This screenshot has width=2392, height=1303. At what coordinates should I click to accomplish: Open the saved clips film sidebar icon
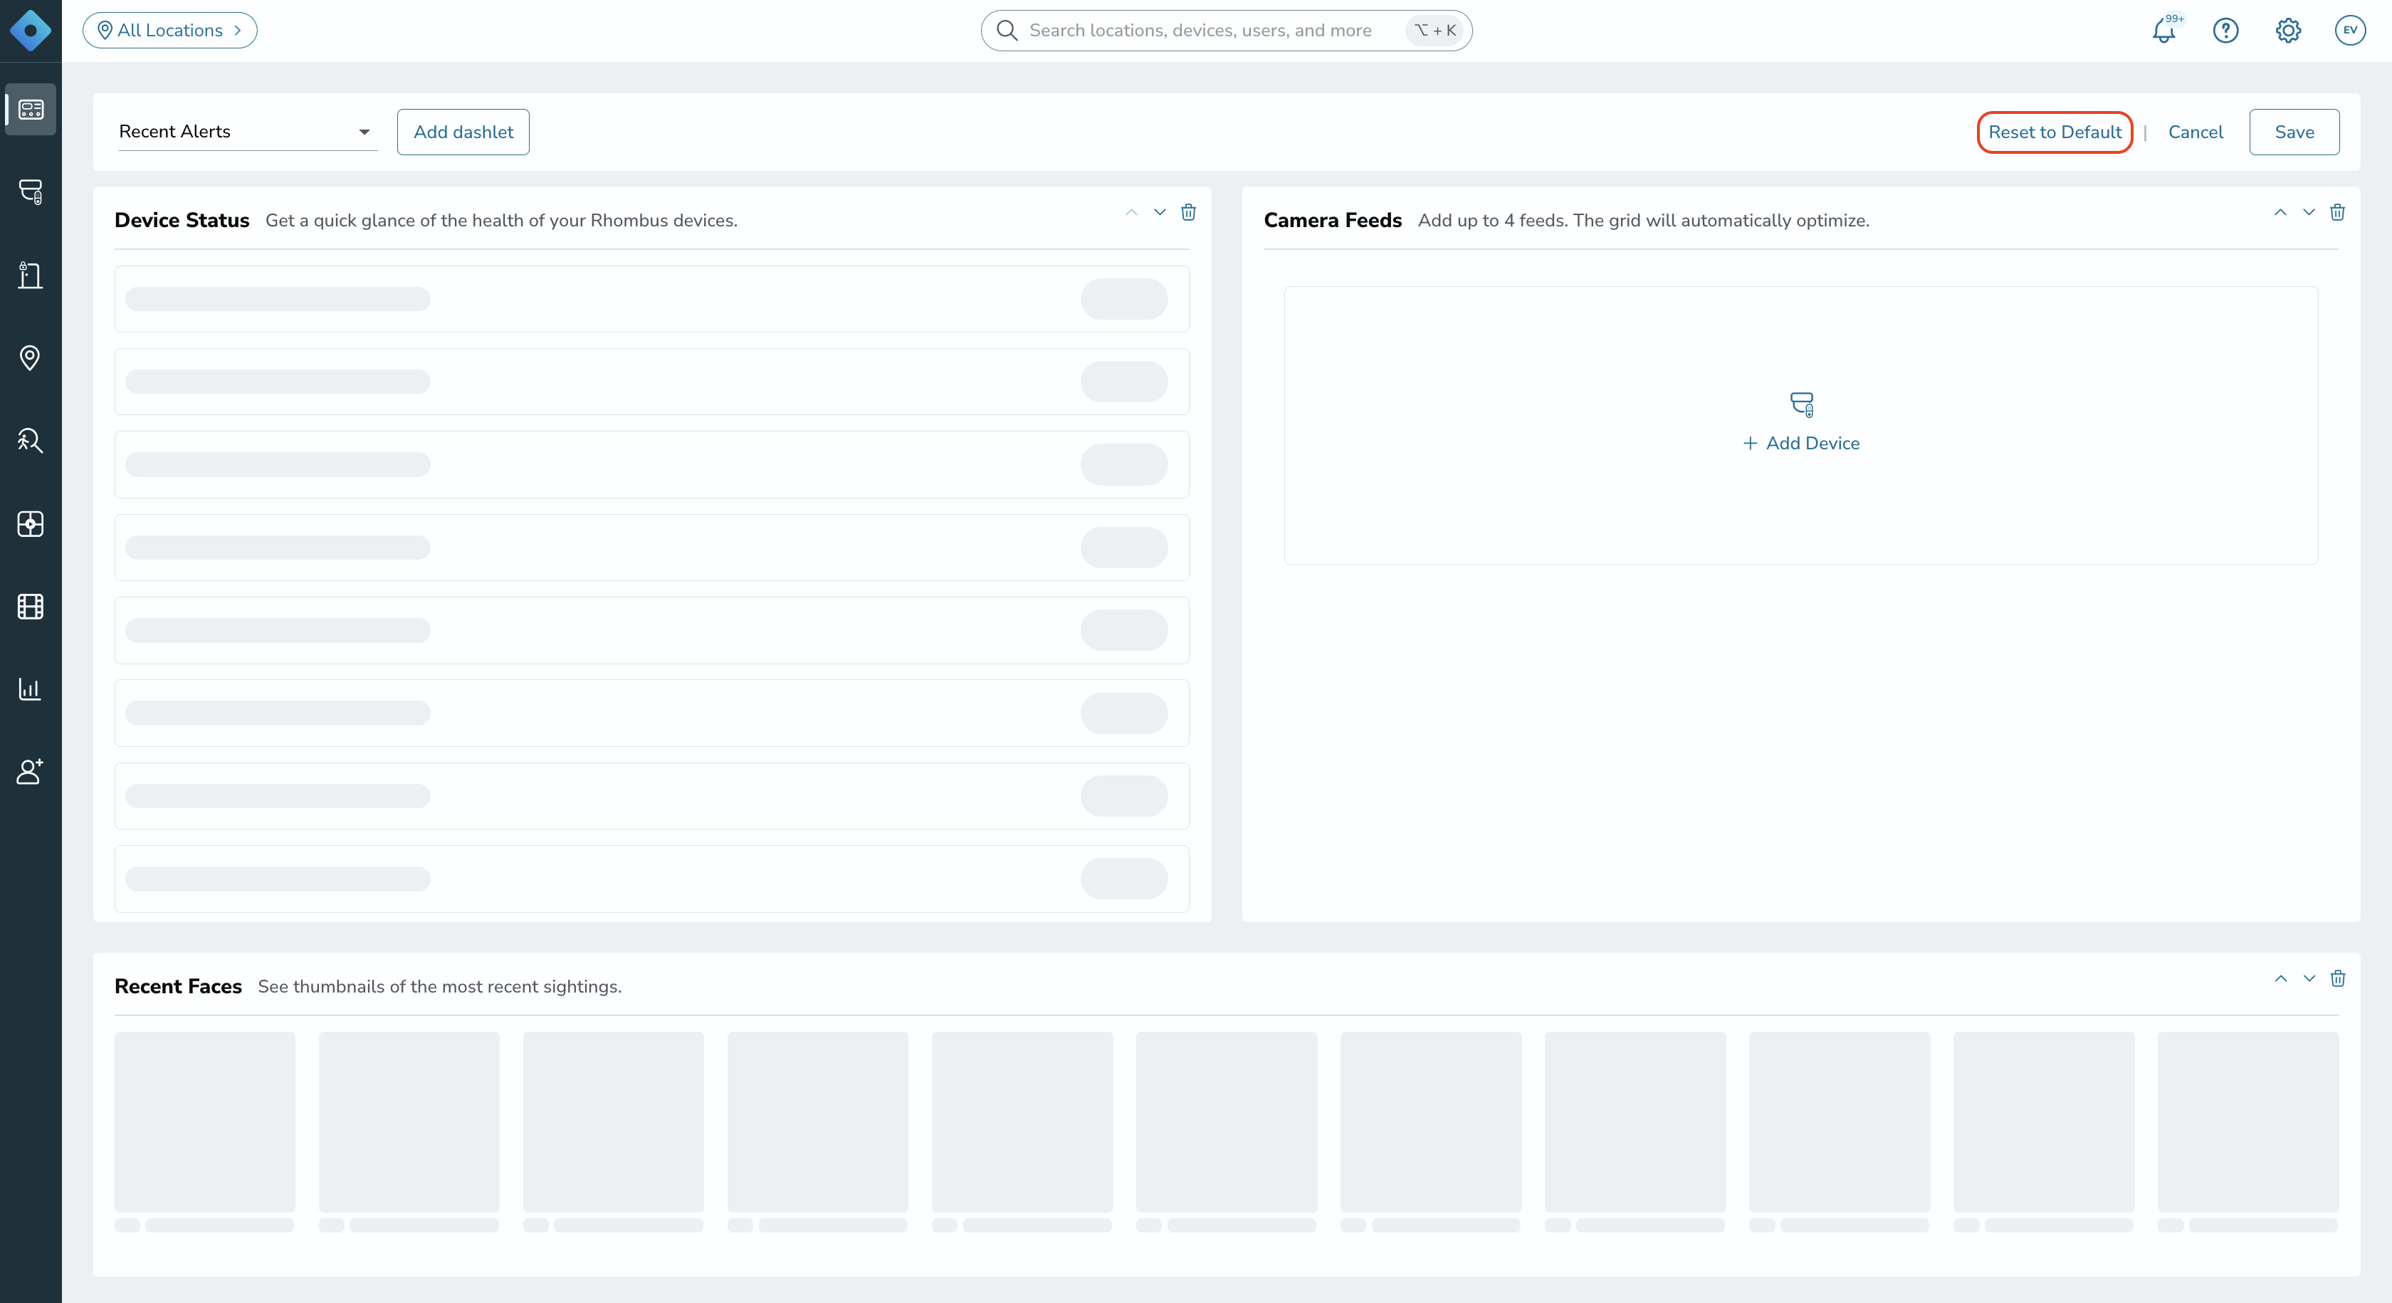point(31,607)
